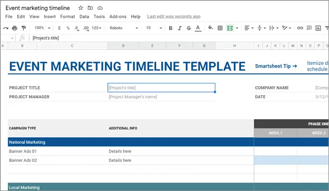329x191 pixels.
Task: Open the text color picker
Action: [198, 28]
